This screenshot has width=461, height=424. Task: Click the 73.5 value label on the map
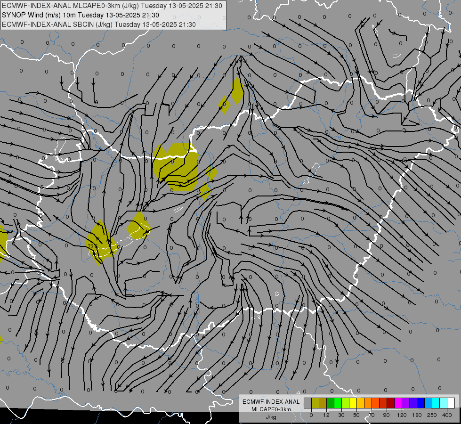click(x=92, y=246)
